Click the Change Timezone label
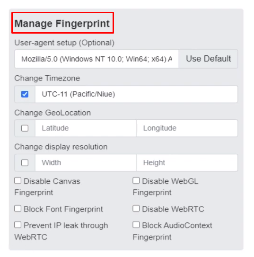The height and width of the screenshot is (257, 254). click(x=47, y=78)
